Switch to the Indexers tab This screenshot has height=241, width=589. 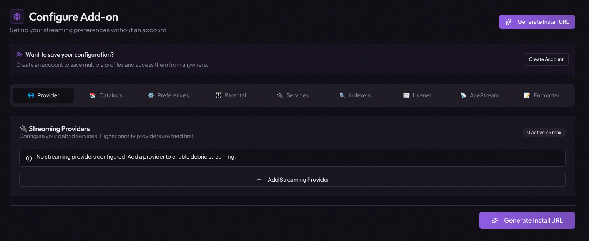(355, 95)
